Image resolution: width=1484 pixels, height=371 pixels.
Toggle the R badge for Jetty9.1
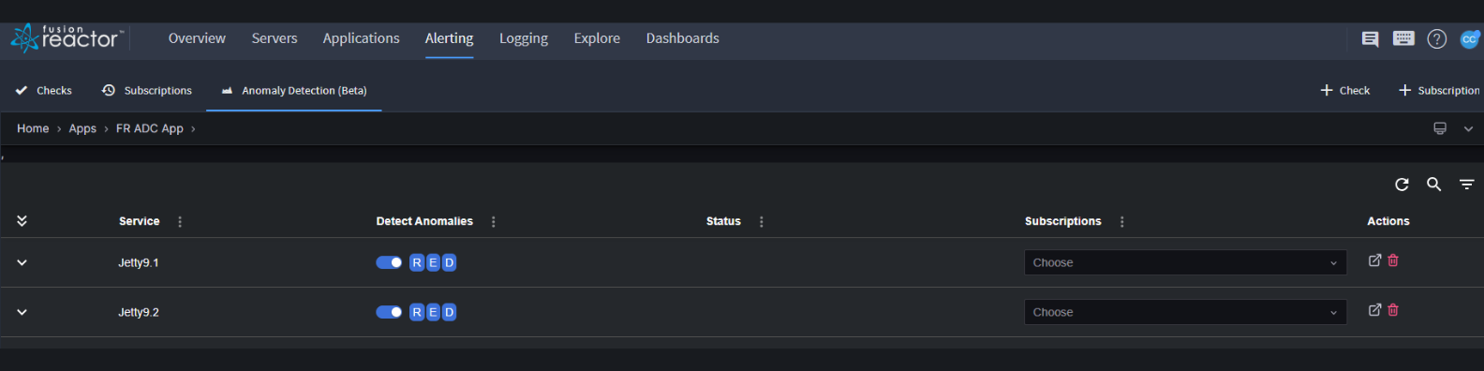click(x=417, y=262)
